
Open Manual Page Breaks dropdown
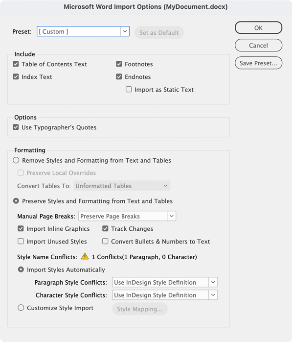click(127, 216)
